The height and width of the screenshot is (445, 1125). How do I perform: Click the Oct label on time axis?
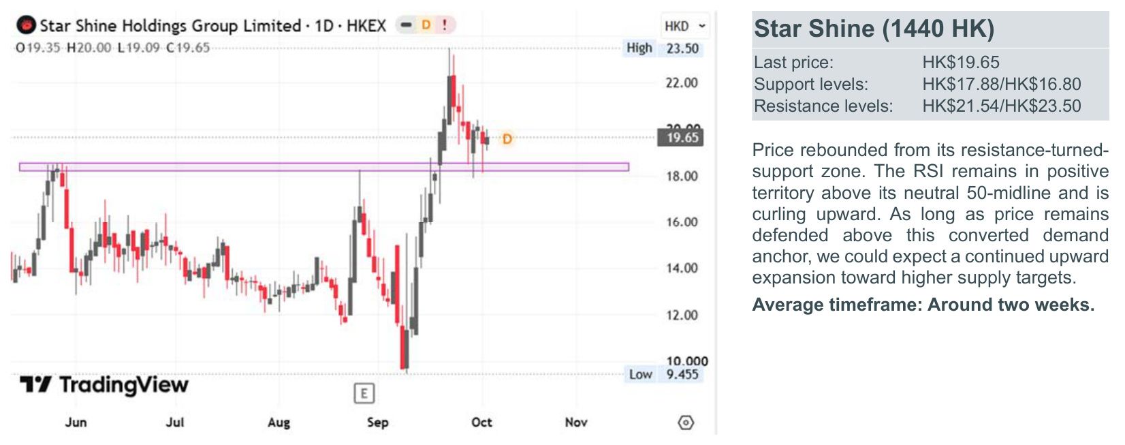click(x=481, y=423)
